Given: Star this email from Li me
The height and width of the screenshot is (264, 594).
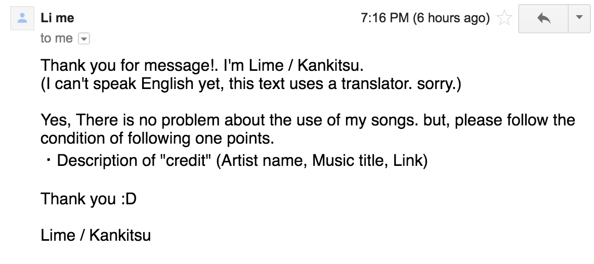Looking at the screenshot, I should pos(504,19).
